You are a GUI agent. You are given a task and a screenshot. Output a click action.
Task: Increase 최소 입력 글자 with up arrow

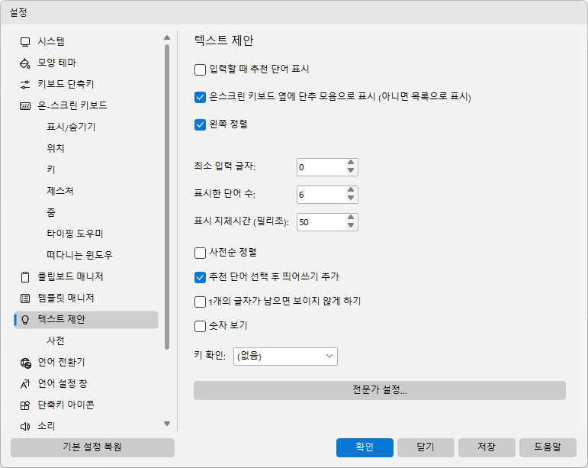pyautogui.click(x=351, y=163)
